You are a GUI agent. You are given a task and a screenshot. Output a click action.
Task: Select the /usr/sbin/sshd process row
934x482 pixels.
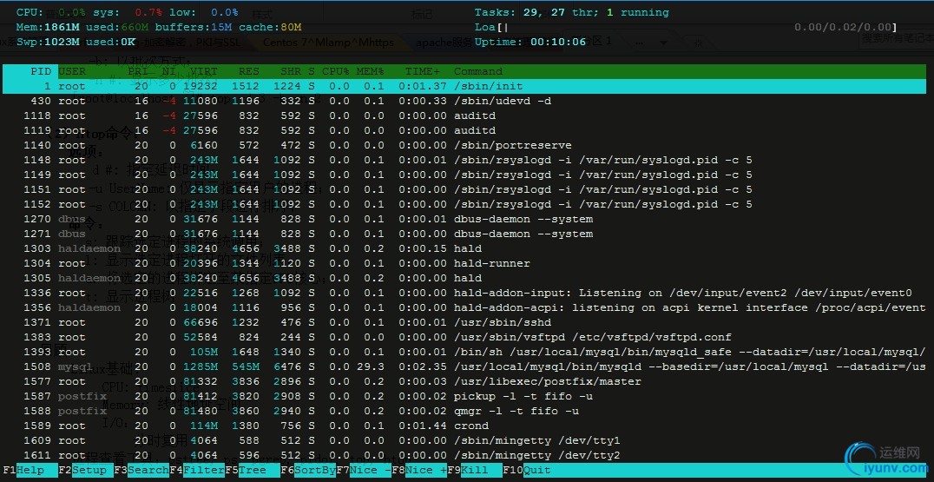tap(464, 322)
